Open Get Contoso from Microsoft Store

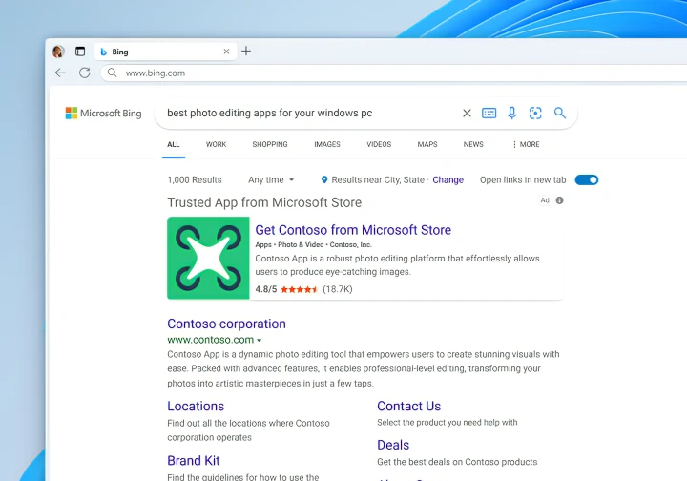pos(353,230)
